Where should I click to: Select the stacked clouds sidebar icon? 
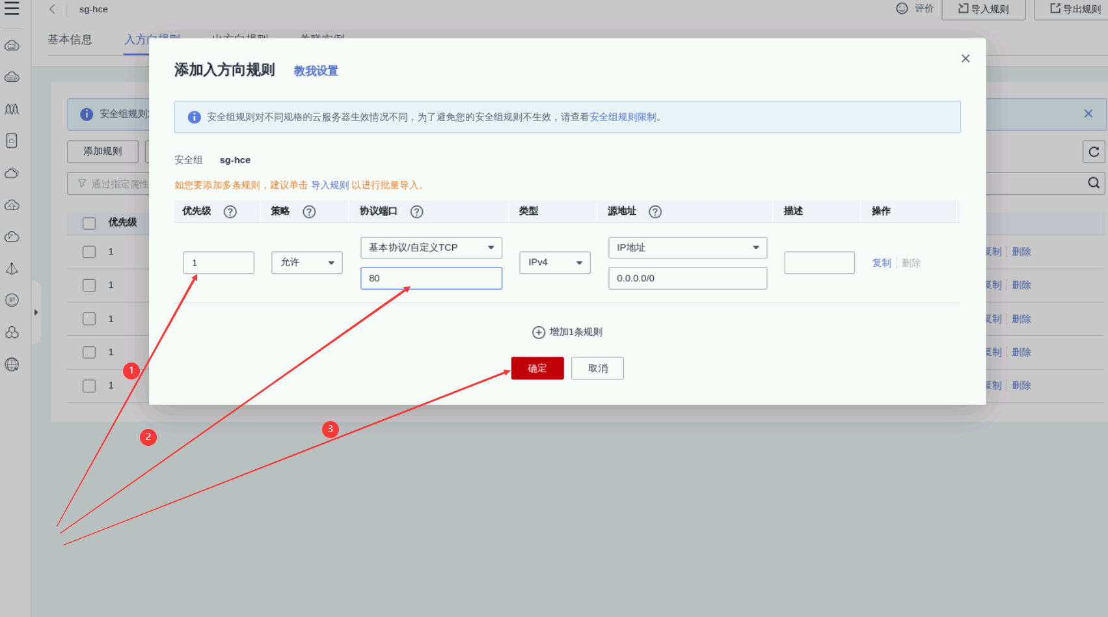coord(12,173)
